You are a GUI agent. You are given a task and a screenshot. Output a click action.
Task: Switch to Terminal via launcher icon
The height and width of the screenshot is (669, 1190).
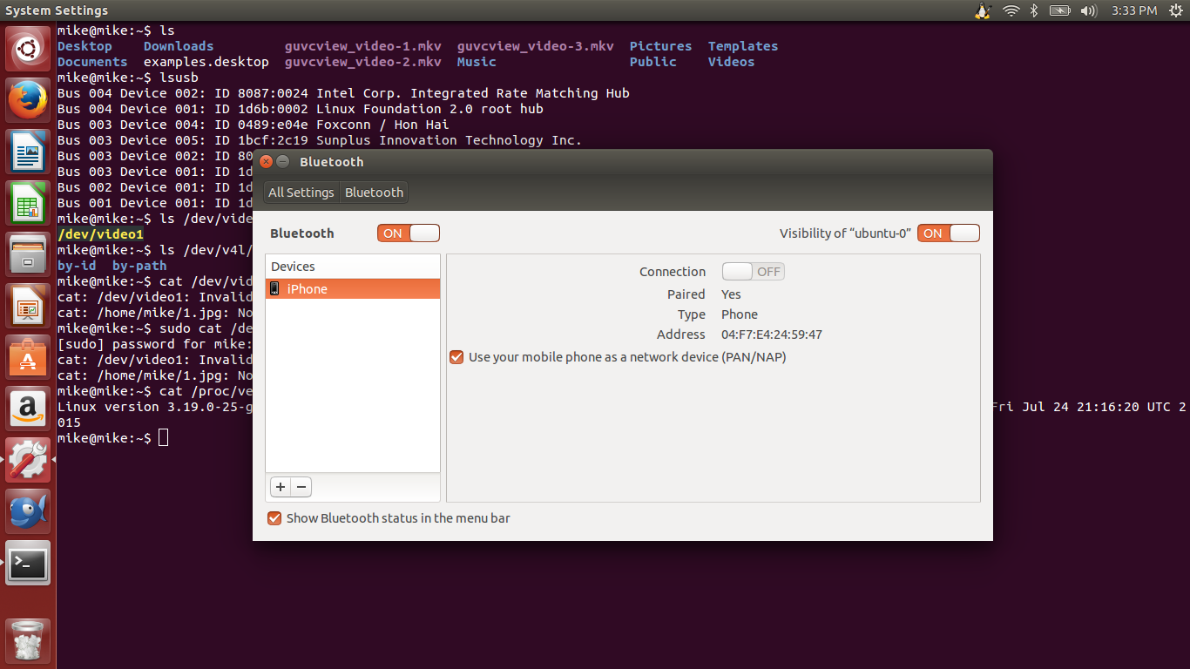pyautogui.click(x=29, y=563)
